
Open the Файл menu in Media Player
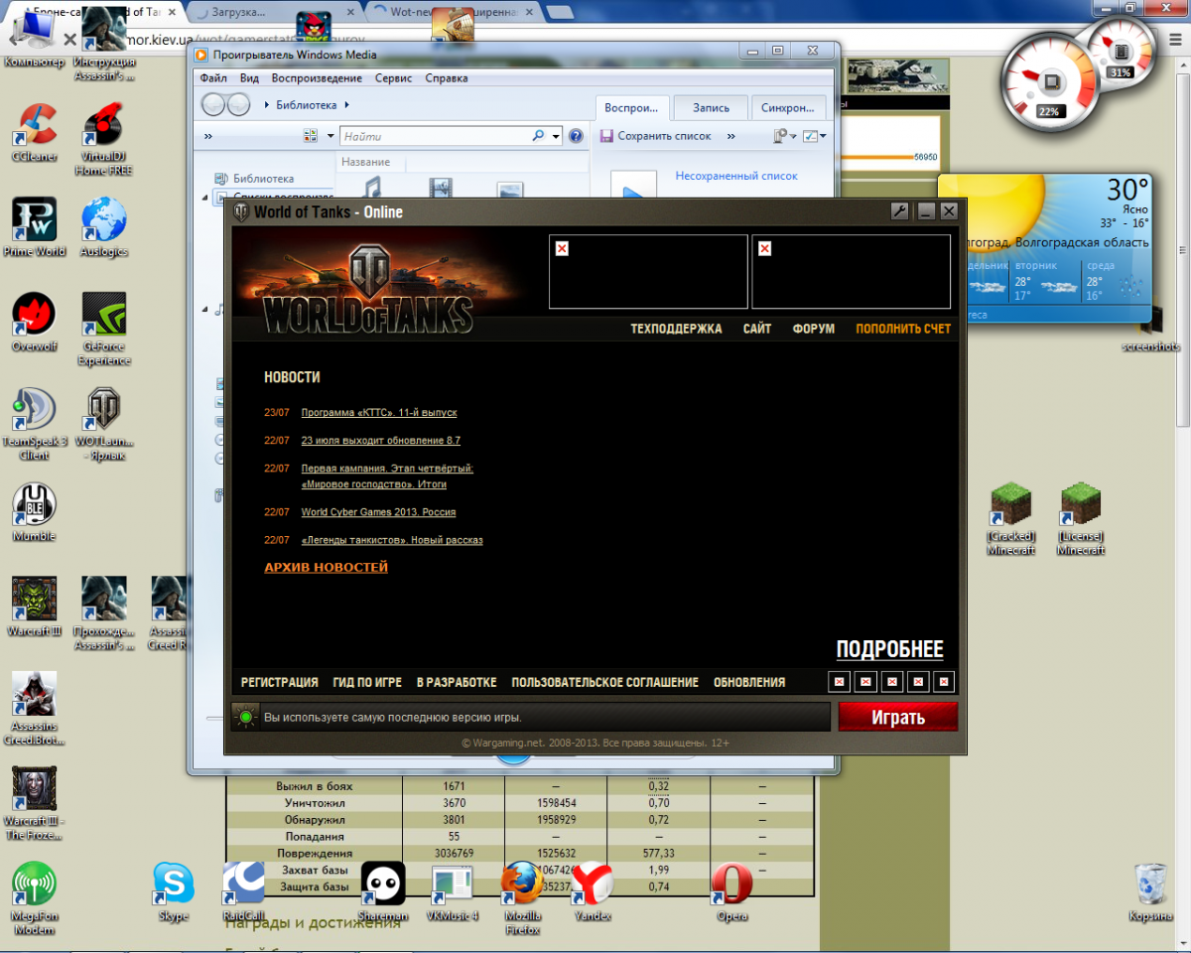(x=213, y=77)
